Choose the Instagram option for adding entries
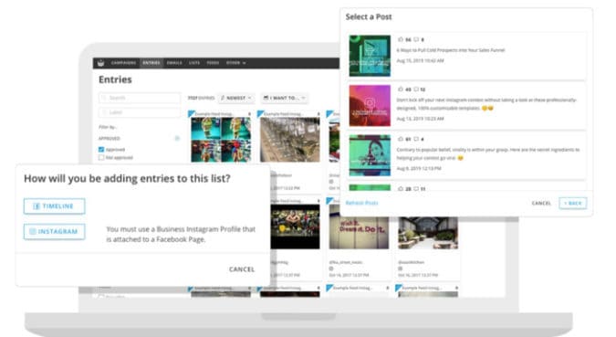Screen dimensions: 616x337 pos(54,231)
